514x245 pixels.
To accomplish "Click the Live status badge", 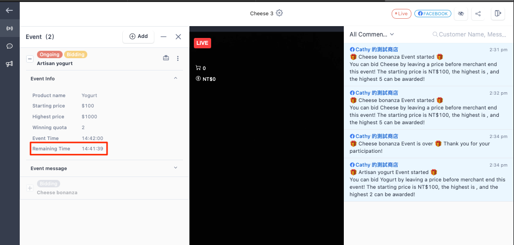I will pyautogui.click(x=401, y=14).
